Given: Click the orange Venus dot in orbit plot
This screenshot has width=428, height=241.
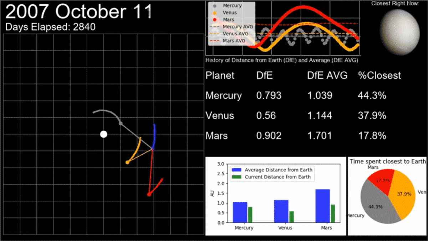Looking at the screenshot, I should click(127, 162).
